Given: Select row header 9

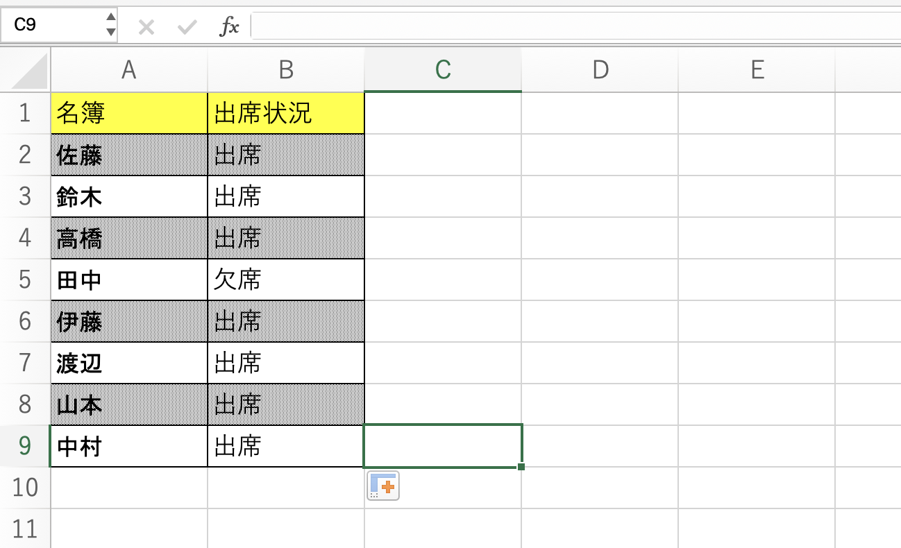Looking at the screenshot, I should click(25, 446).
